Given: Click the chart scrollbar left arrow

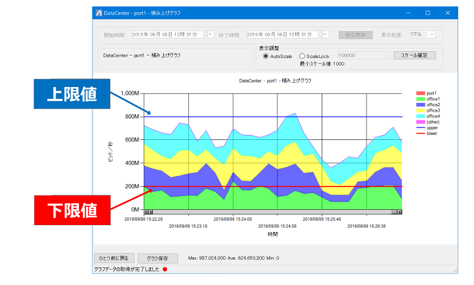Looking at the screenshot, I should [x=151, y=212].
